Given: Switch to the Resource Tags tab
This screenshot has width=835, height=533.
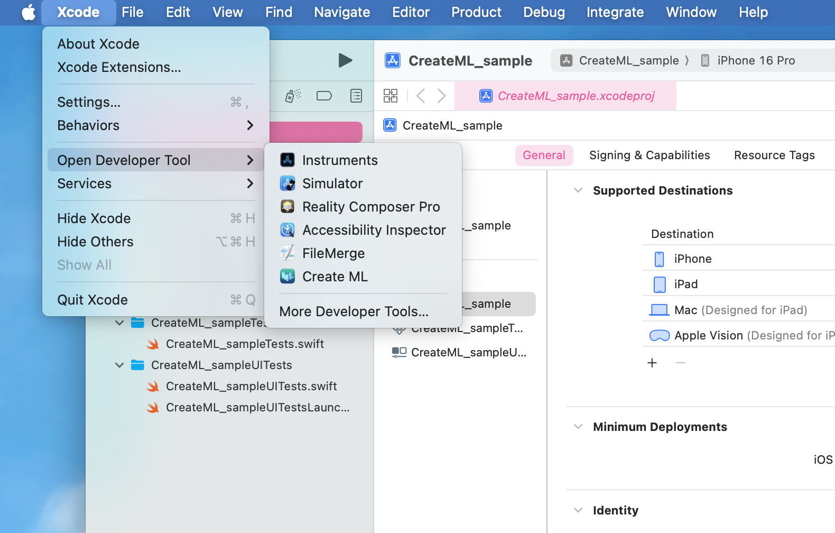Looking at the screenshot, I should coord(774,155).
